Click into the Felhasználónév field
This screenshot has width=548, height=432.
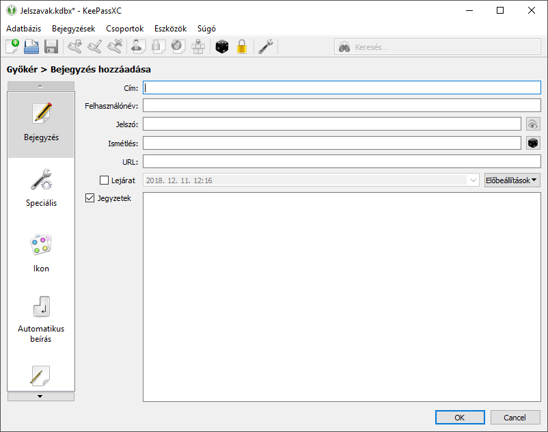tap(342, 105)
